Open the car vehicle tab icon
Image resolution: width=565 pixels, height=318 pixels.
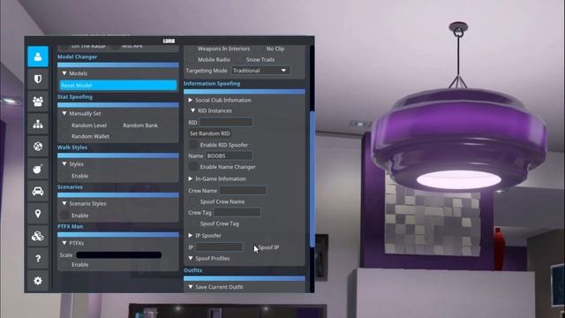[38, 191]
